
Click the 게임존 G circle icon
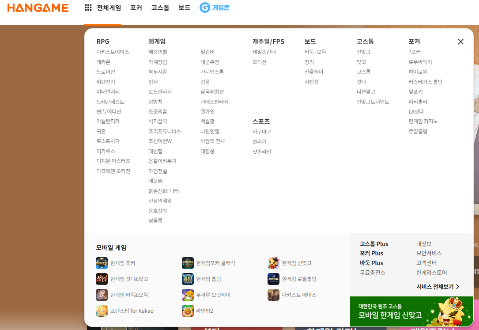click(x=205, y=8)
